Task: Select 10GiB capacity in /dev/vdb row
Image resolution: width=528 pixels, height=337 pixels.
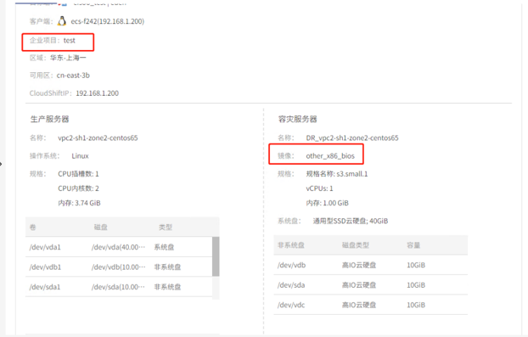Action: coord(416,266)
